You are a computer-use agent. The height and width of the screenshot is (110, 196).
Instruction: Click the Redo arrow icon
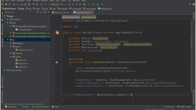[17, 5]
